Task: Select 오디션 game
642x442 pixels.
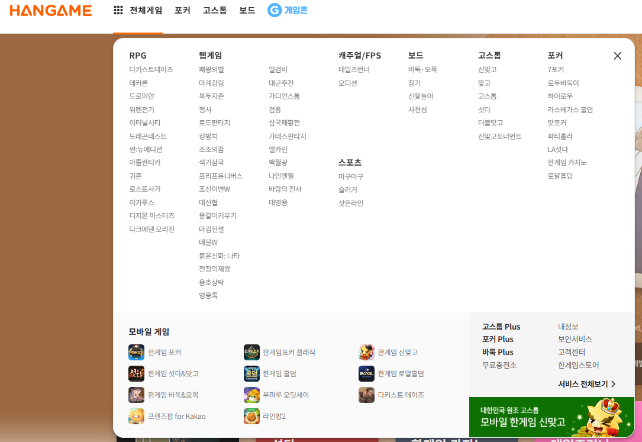Action: click(x=347, y=83)
